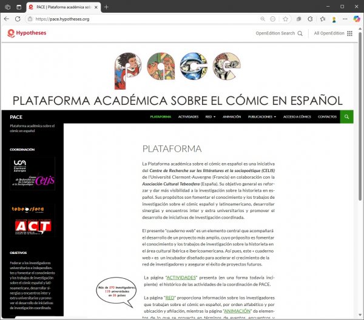The height and width of the screenshot is (320, 364).
Task: Open the tab actions menu icon
Action: [x=19, y=7]
